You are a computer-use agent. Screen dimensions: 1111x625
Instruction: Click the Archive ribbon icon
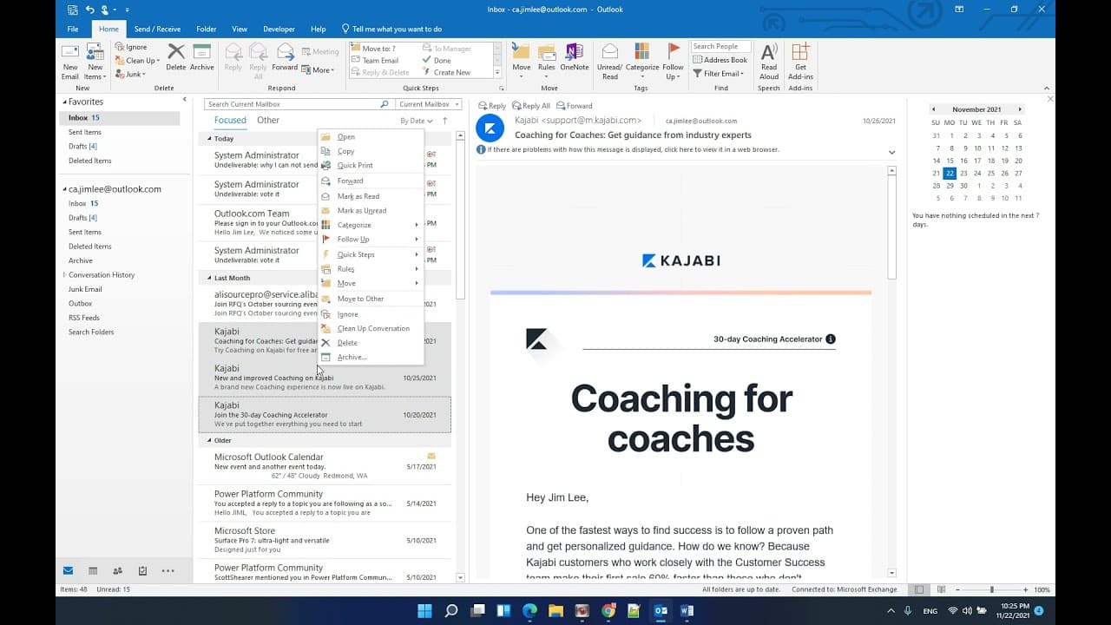coord(202,57)
